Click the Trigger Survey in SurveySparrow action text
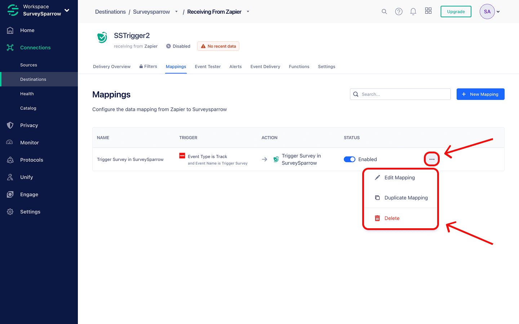 [301, 159]
